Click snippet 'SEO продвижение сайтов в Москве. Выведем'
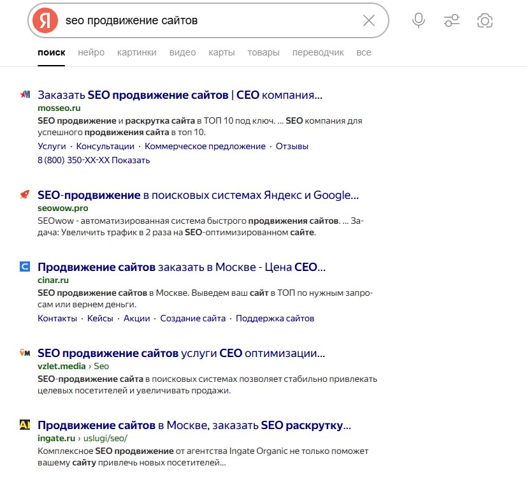The height and width of the screenshot is (482, 527). click(205, 298)
